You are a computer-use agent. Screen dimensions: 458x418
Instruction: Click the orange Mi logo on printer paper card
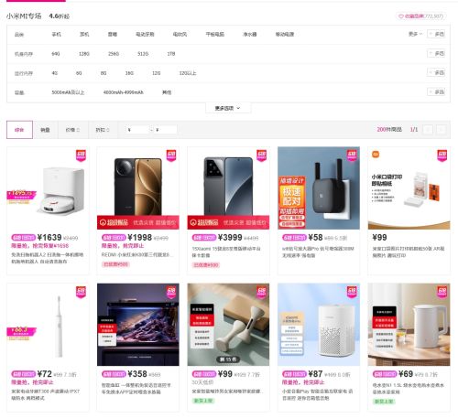[376, 155]
